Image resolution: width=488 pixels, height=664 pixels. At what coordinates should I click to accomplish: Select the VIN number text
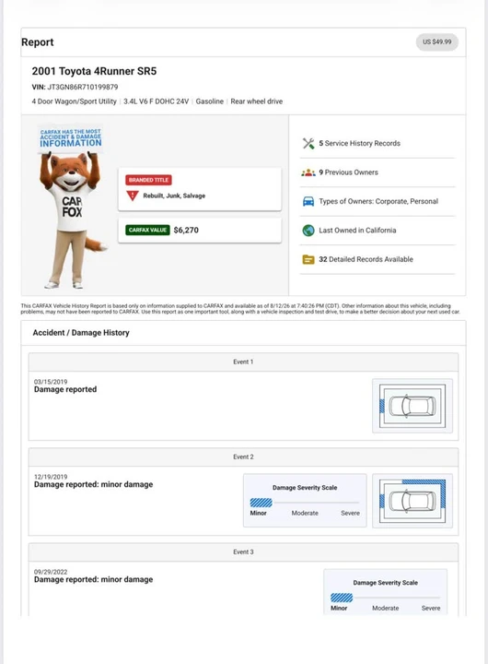point(83,88)
